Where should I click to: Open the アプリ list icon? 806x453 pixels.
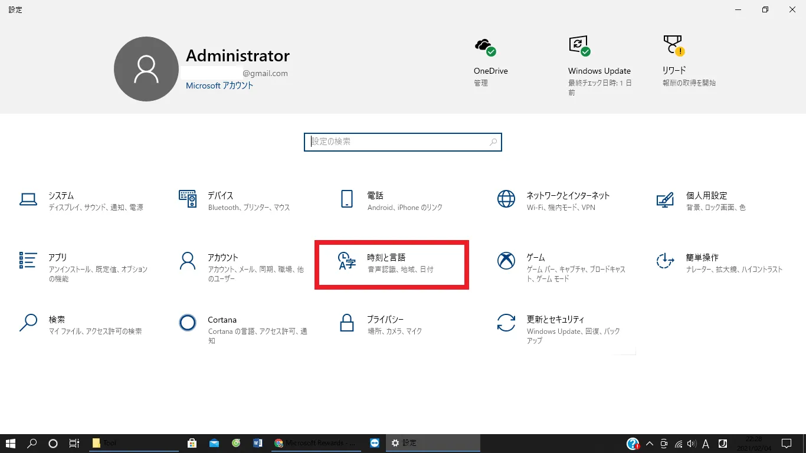tap(28, 261)
